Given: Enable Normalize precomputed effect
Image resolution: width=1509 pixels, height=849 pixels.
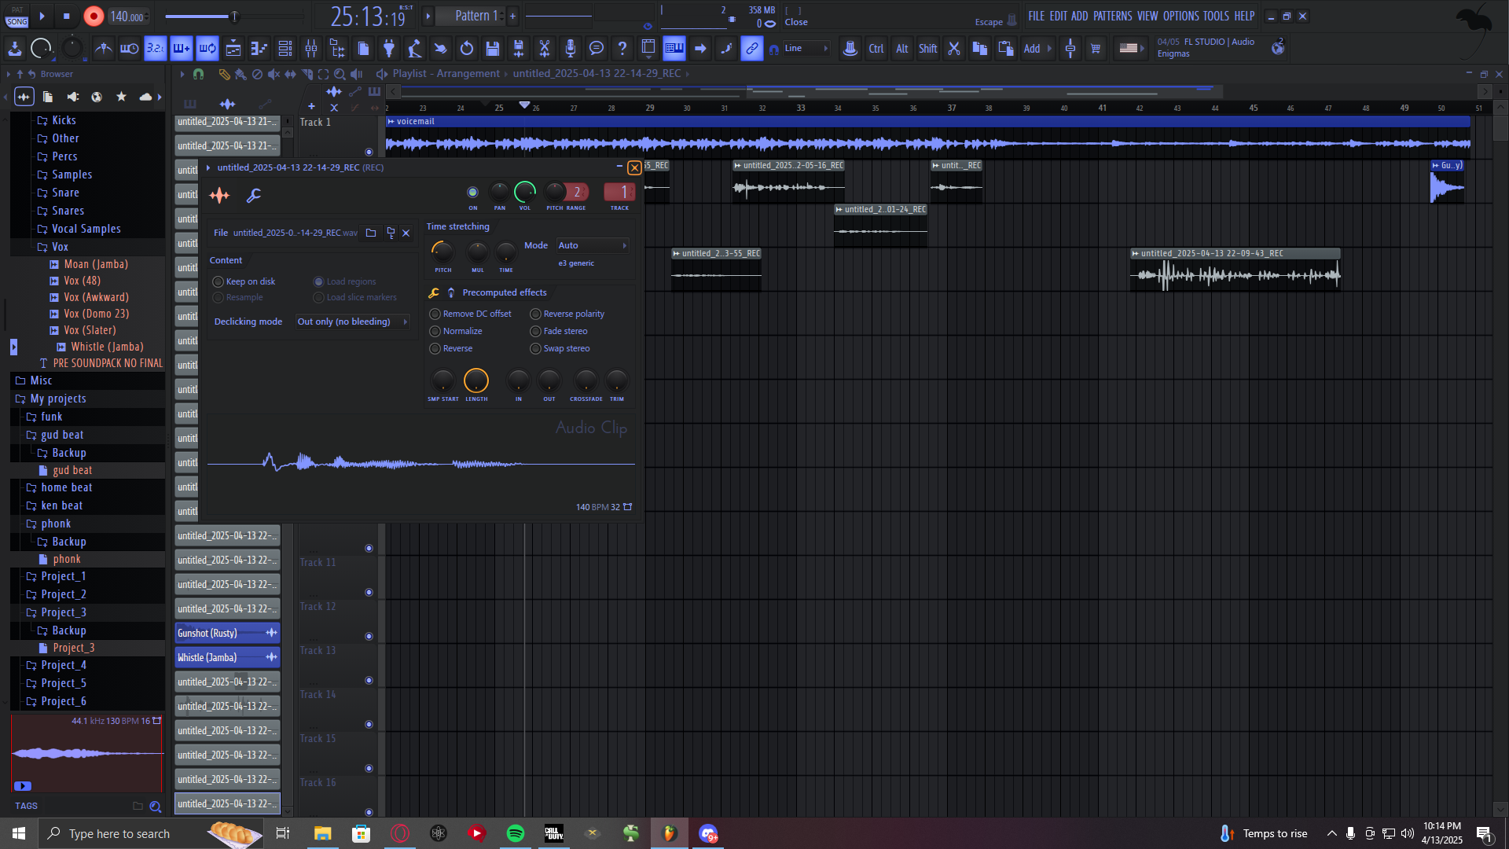Looking at the screenshot, I should coord(435,332).
